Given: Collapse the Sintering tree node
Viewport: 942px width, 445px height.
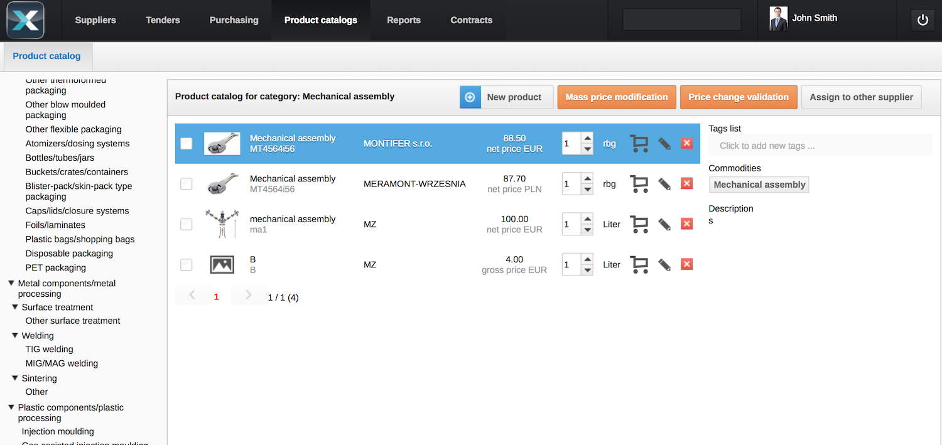Looking at the screenshot, I should tap(15, 378).
